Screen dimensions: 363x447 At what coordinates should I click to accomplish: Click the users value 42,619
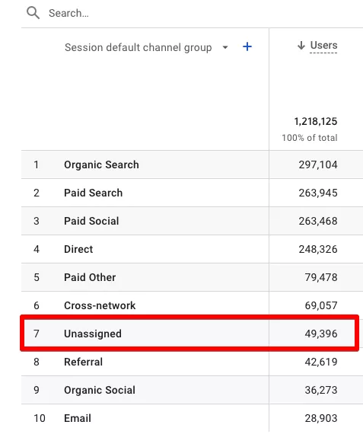[321, 362]
